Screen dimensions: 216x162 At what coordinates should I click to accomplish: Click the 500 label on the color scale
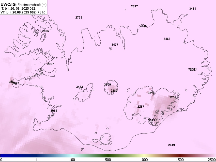tap(108, 160)
